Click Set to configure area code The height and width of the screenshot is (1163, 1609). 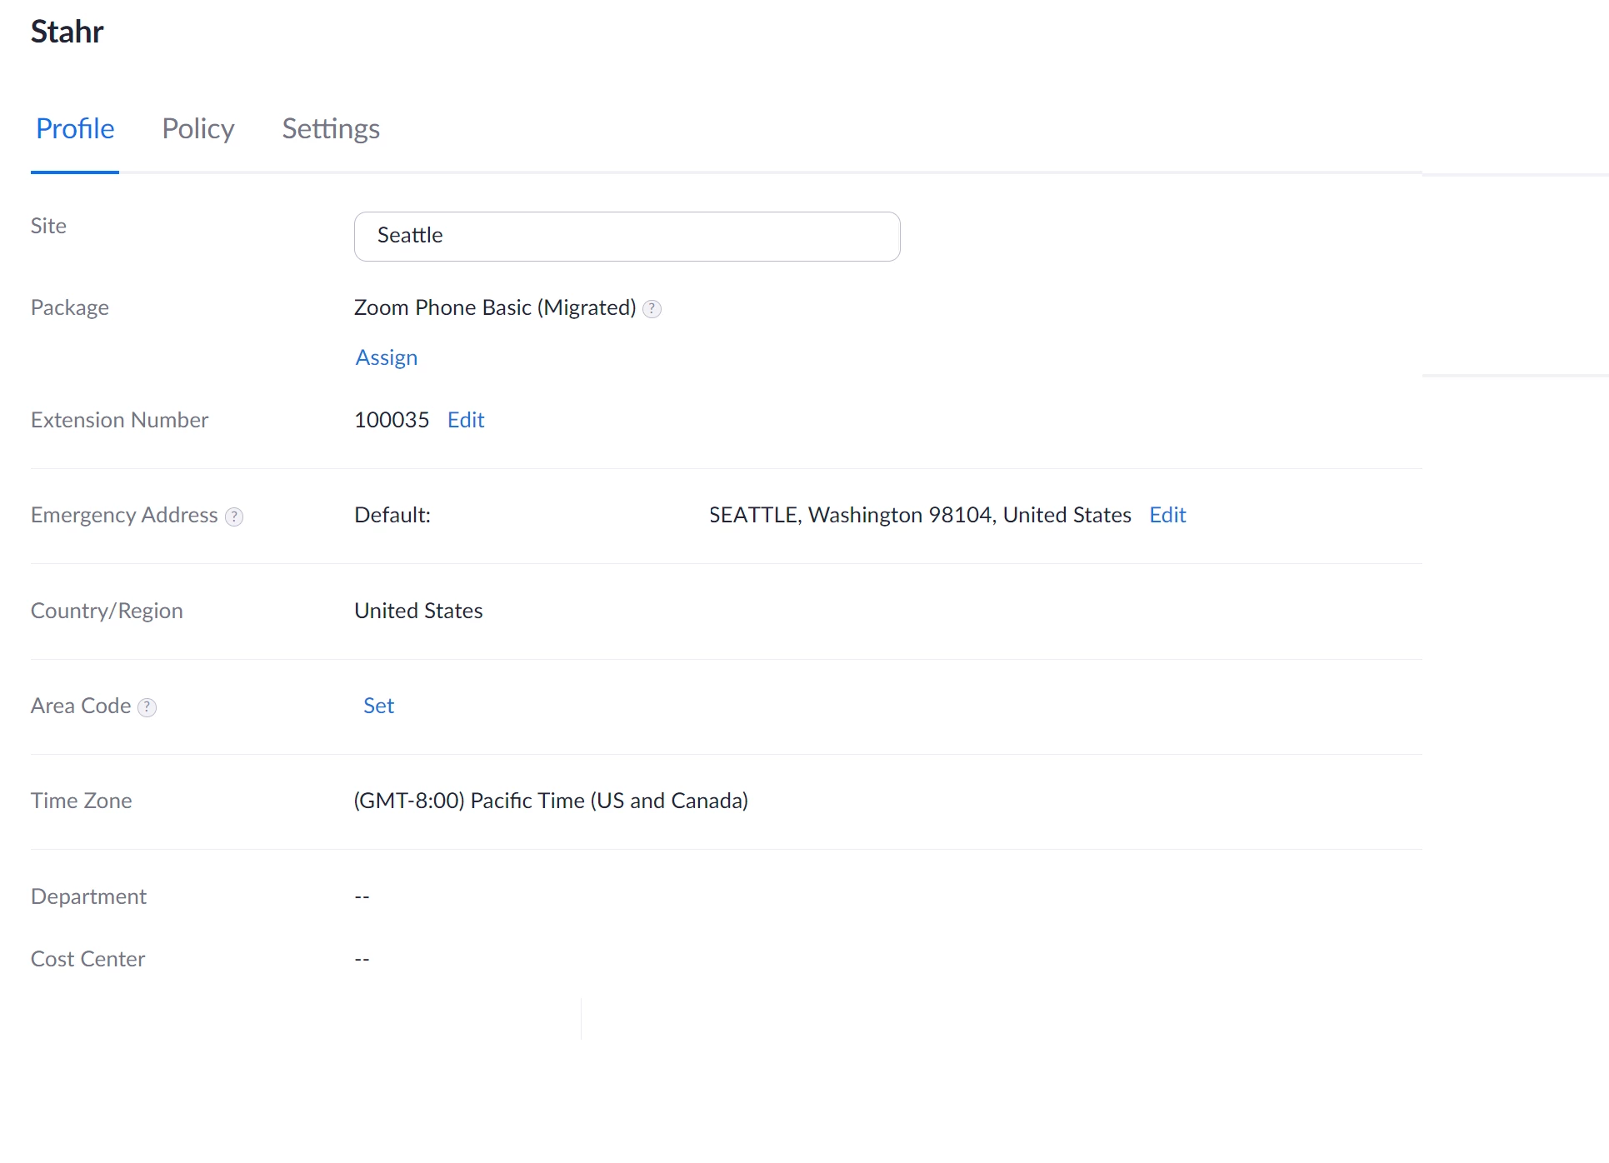[x=378, y=706]
